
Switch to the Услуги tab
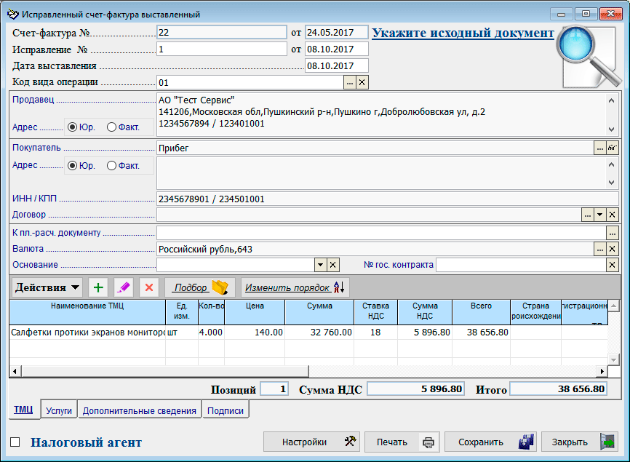coord(59,410)
